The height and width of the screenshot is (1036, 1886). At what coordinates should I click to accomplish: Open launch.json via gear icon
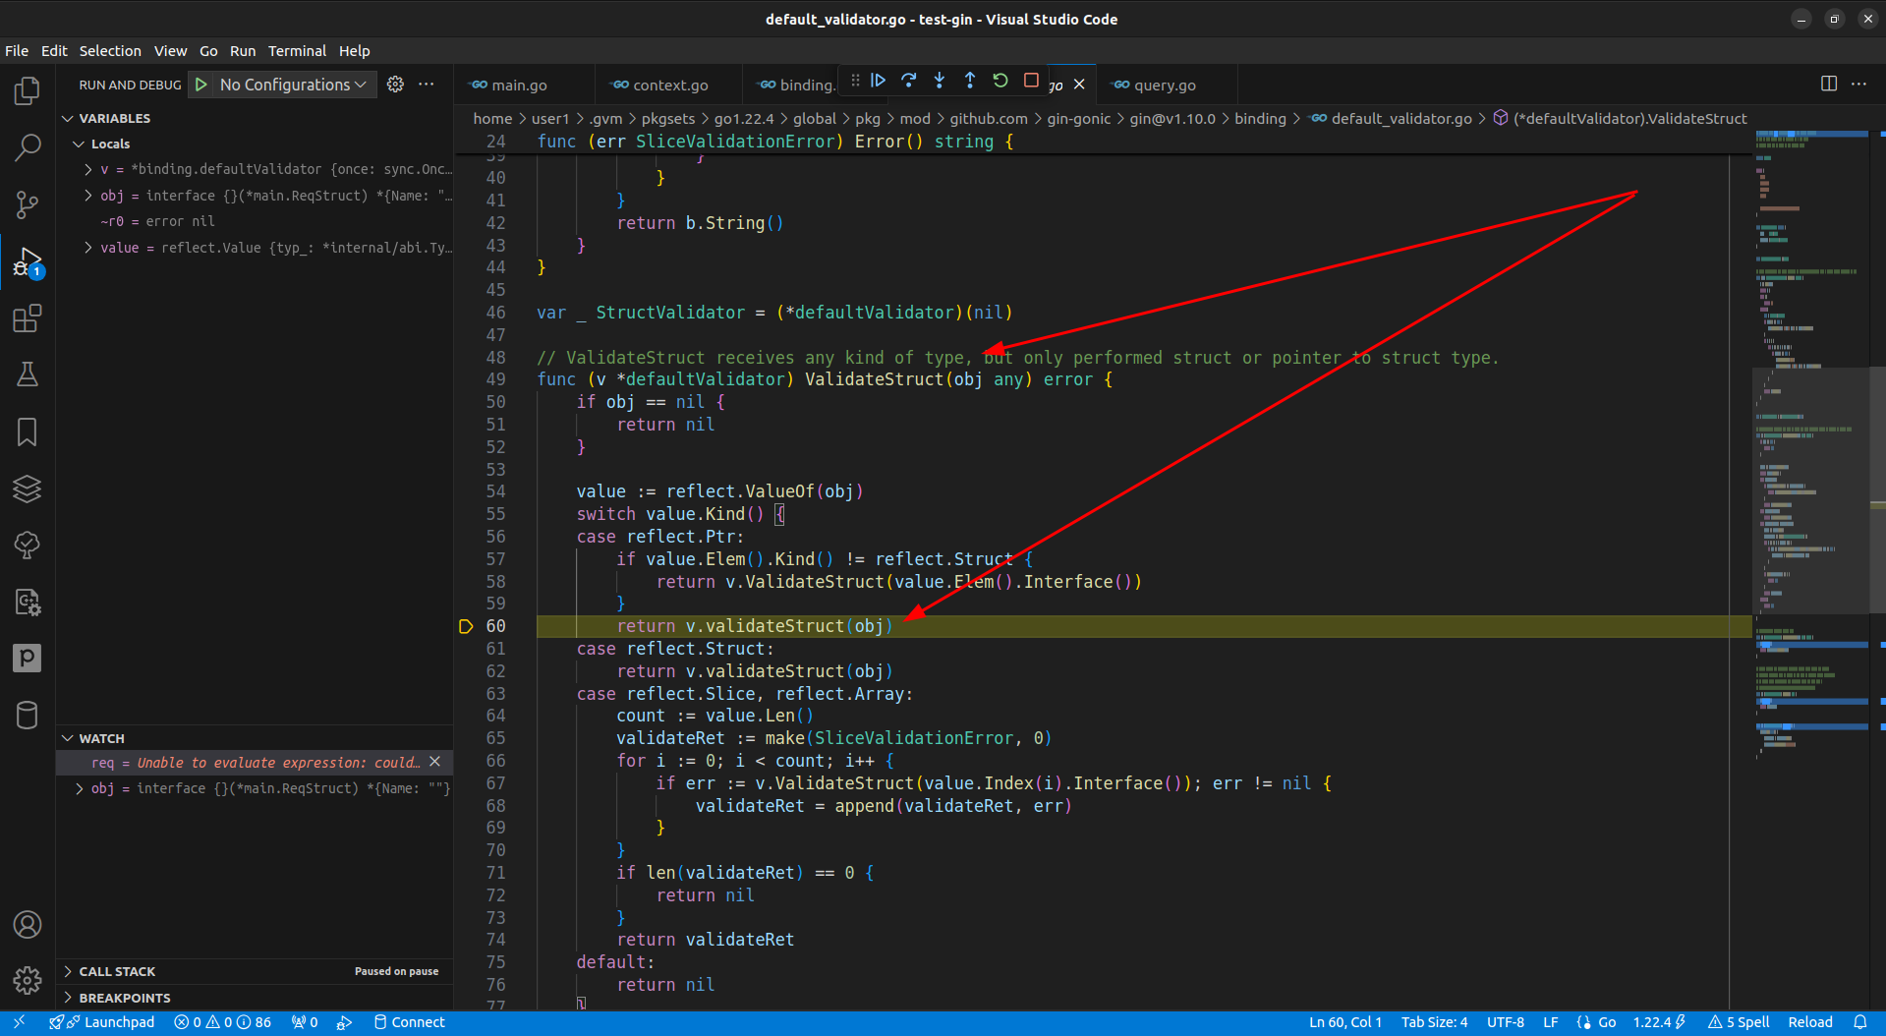coord(395,85)
